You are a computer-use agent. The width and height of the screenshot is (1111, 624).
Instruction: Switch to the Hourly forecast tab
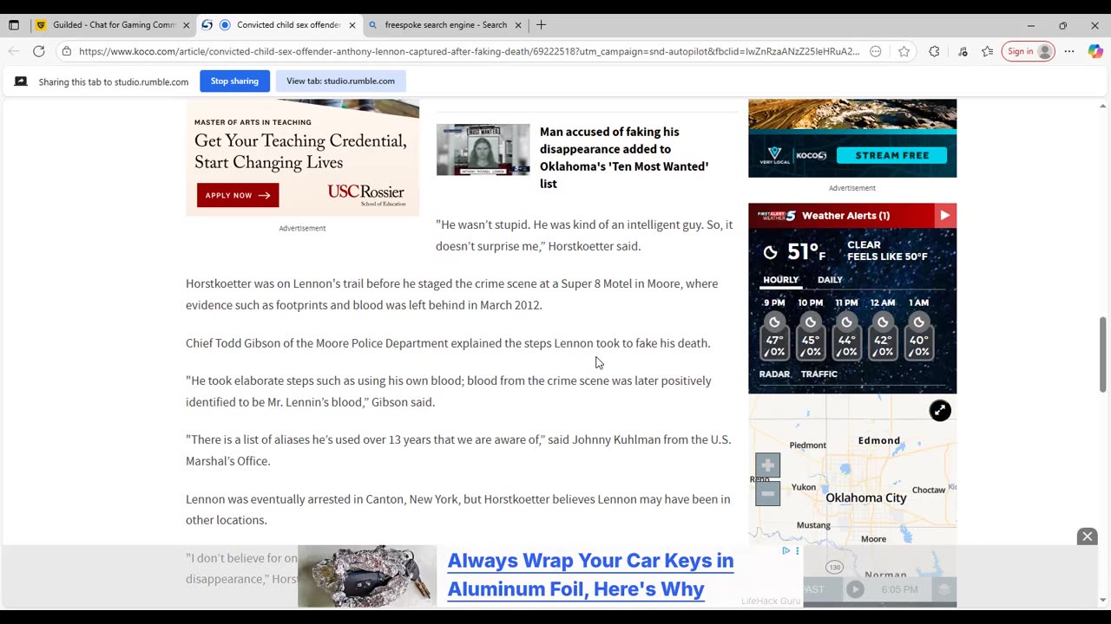pos(780,280)
